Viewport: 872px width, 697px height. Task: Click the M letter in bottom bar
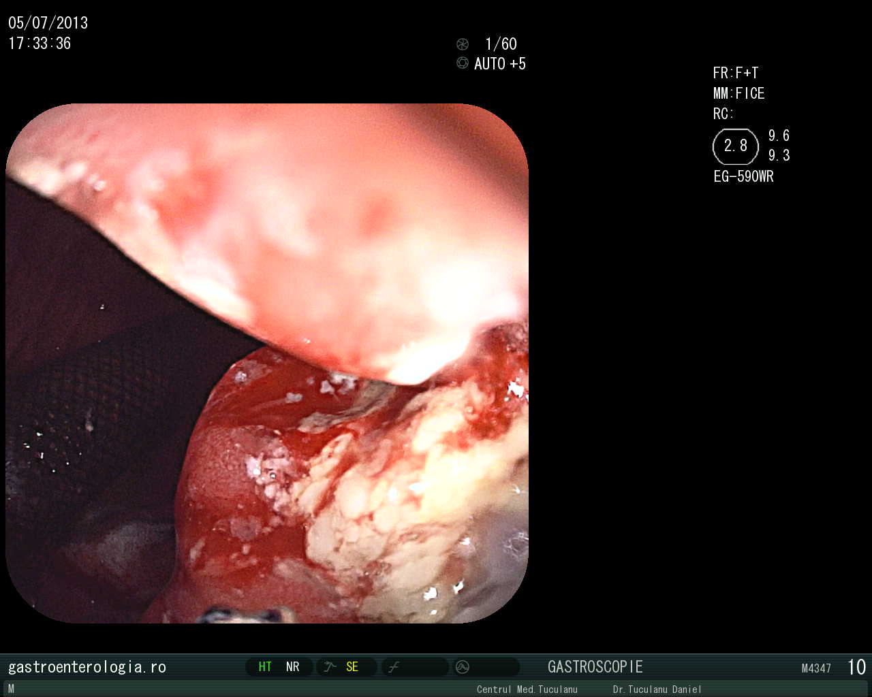click(x=11, y=690)
